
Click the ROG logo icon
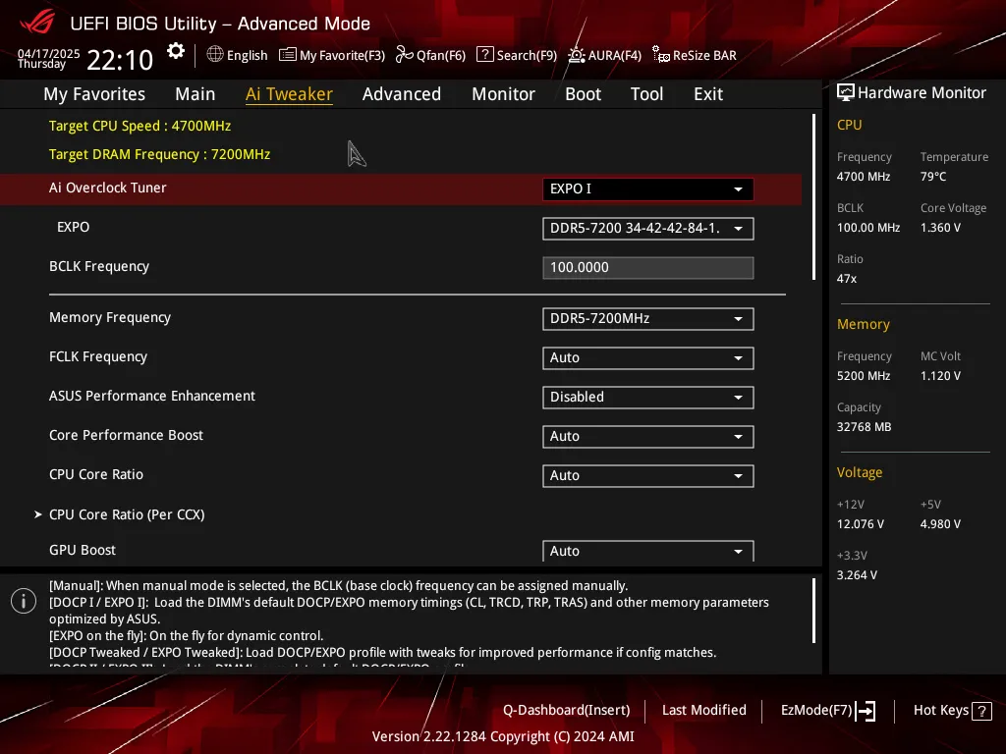tap(38, 23)
